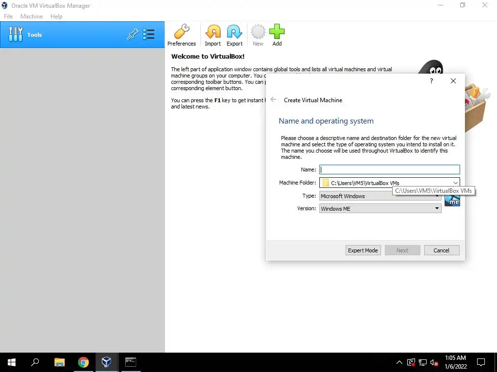Click the VirtualBox logo in title bar
The height and width of the screenshot is (372, 497).
[4, 5]
